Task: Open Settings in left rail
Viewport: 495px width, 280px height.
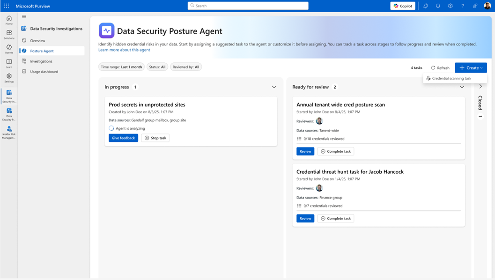Action: click(9, 78)
